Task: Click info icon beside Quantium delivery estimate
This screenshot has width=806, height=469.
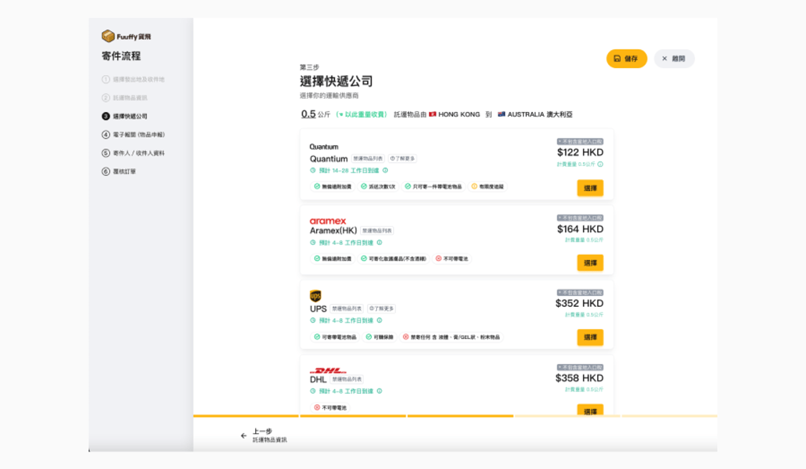Action: click(385, 171)
